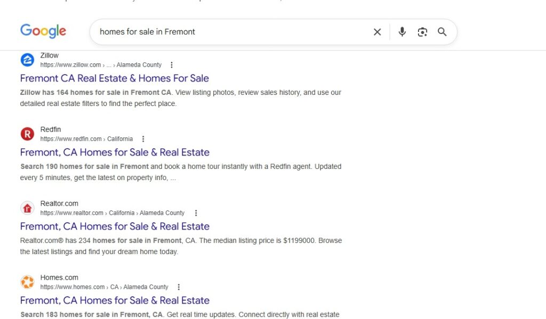The width and height of the screenshot is (546, 319).
Task: Open the three-dot menu on the Realtor.com result
Action: click(x=196, y=212)
